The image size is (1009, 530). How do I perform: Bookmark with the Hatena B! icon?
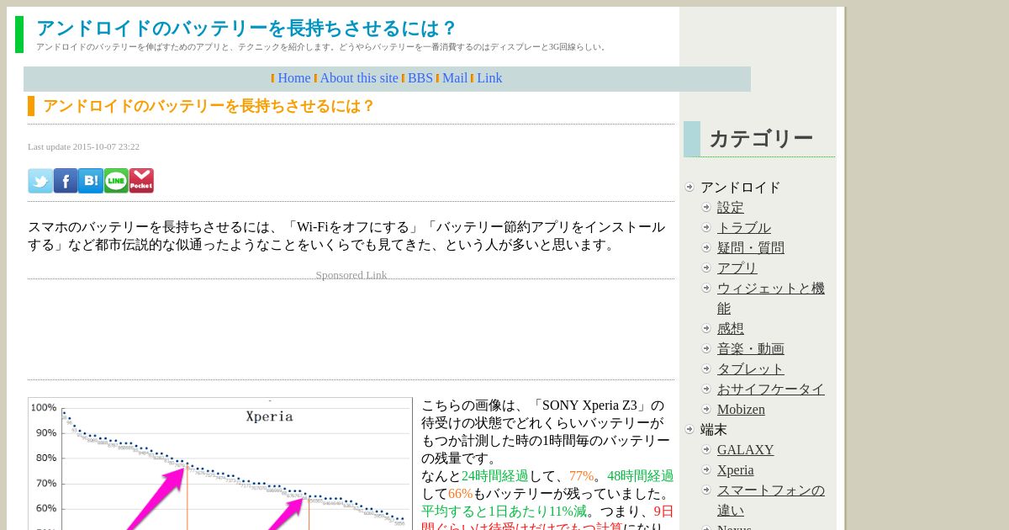pos(91,181)
